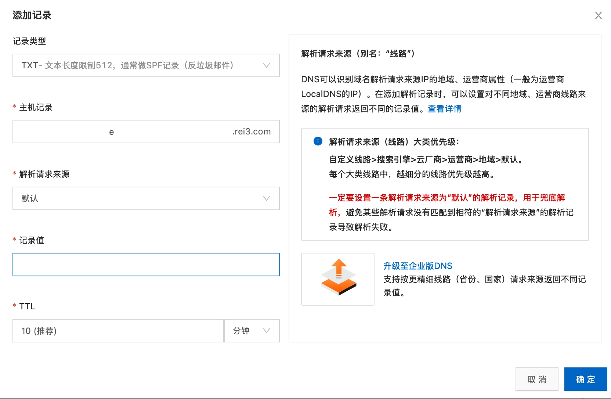Screen dimensions: 611x399
Task: Focus the 主机记录 host input field
Action: [x=169, y=132]
